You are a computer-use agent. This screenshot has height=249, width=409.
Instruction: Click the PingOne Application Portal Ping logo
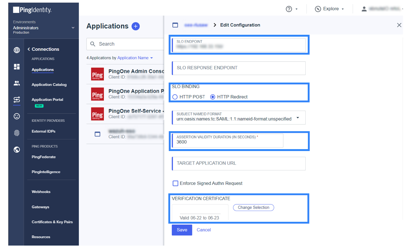97,94
